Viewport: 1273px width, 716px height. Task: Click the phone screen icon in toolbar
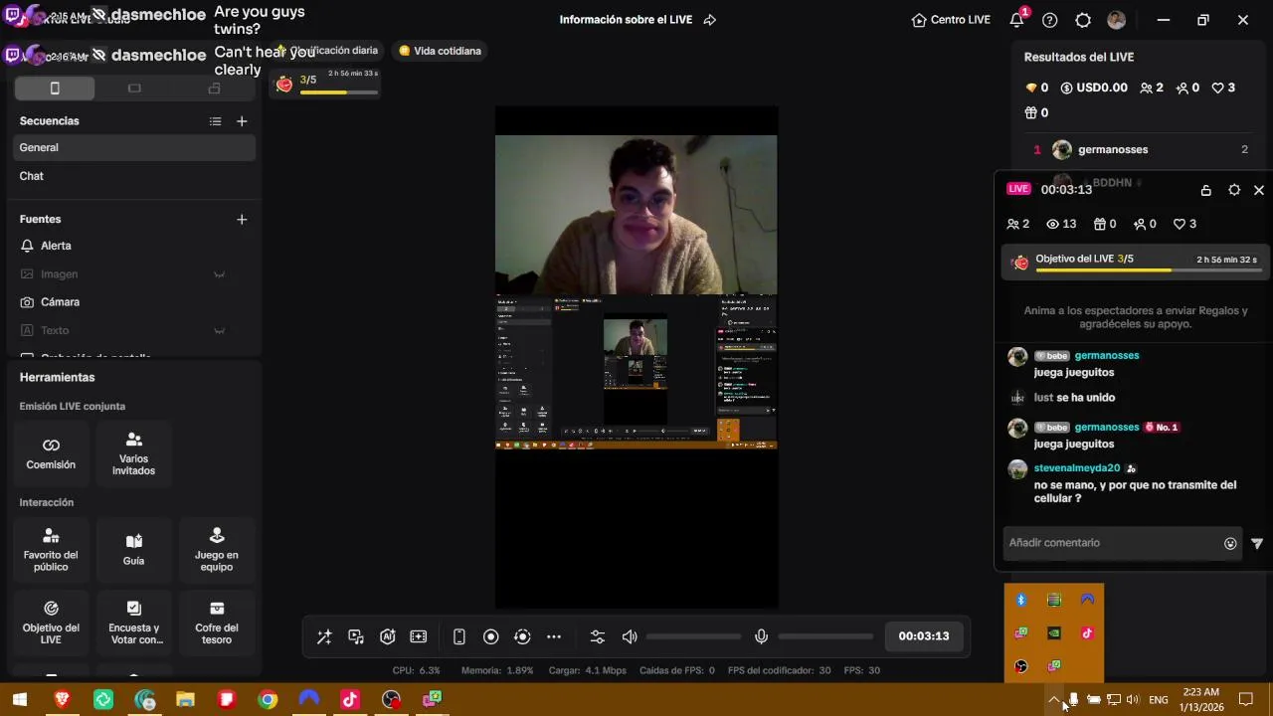coord(459,636)
